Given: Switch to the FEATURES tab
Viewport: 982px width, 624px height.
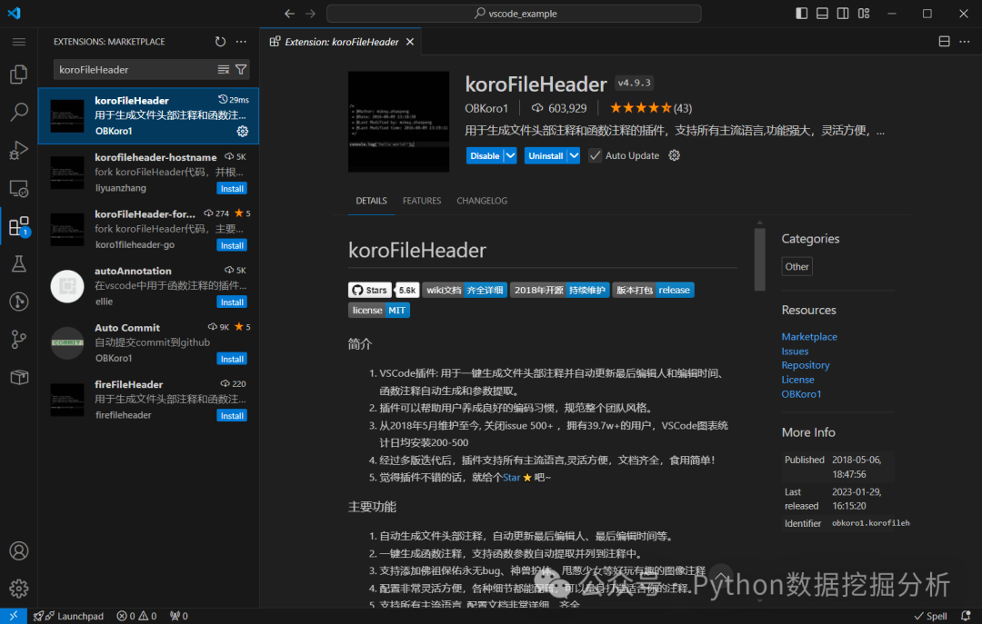Looking at the screenshot, I should click(422, 201).
